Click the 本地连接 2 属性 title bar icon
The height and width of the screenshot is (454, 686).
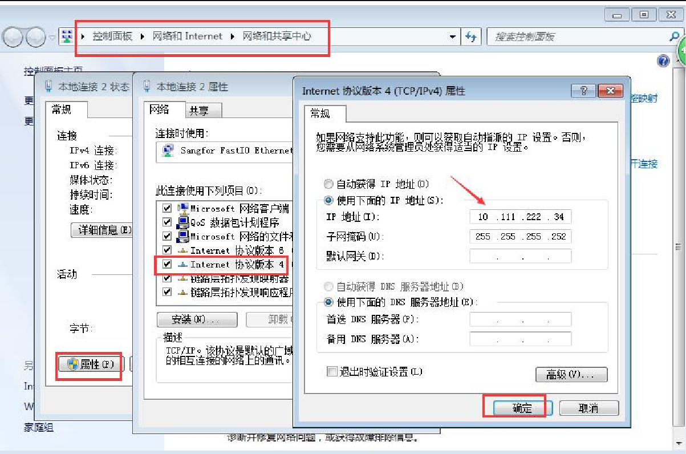tap(147, 87)
